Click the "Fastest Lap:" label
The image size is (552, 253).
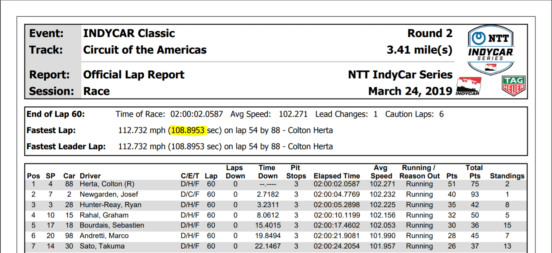point(51,130)
